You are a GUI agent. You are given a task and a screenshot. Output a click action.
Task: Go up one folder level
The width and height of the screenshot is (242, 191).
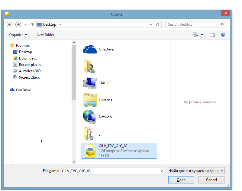(x=32, y=24)
